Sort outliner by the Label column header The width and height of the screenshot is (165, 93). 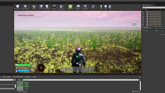(x=145, y=10)
